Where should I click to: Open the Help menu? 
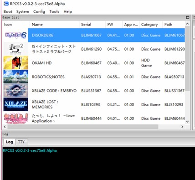[68, 11]
